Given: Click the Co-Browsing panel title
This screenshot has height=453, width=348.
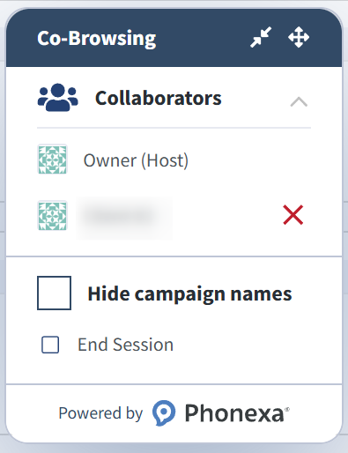Looking at the screenshot, I should coord(96,39).
